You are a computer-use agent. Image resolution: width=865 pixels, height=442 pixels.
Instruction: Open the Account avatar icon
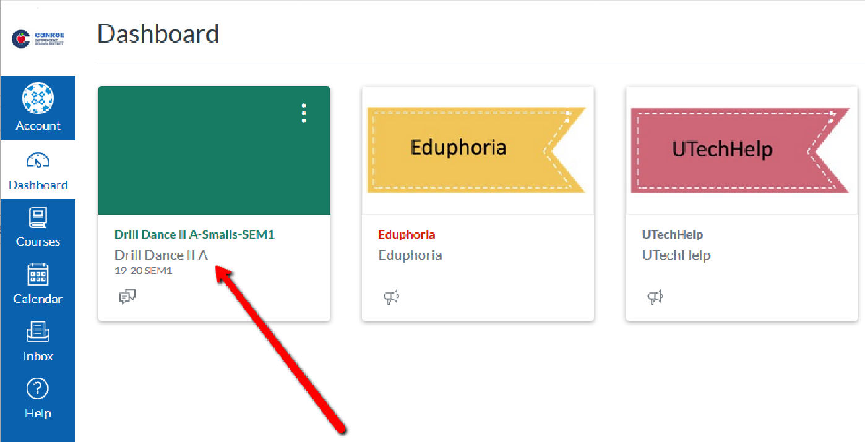[38, 99]
